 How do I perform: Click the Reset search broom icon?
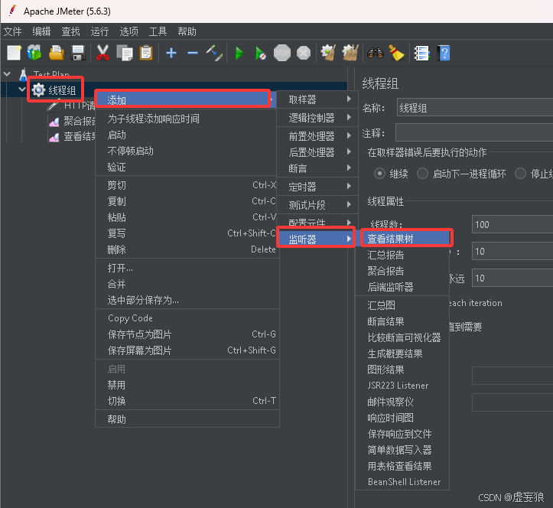(x=396, y=54)
